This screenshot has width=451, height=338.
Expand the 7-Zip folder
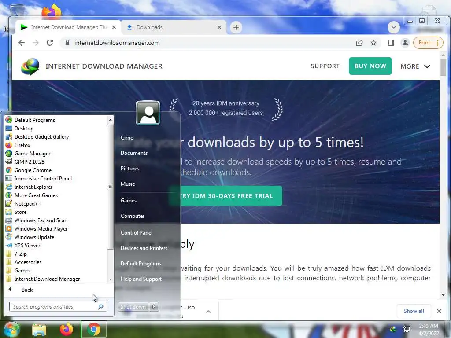20,254
